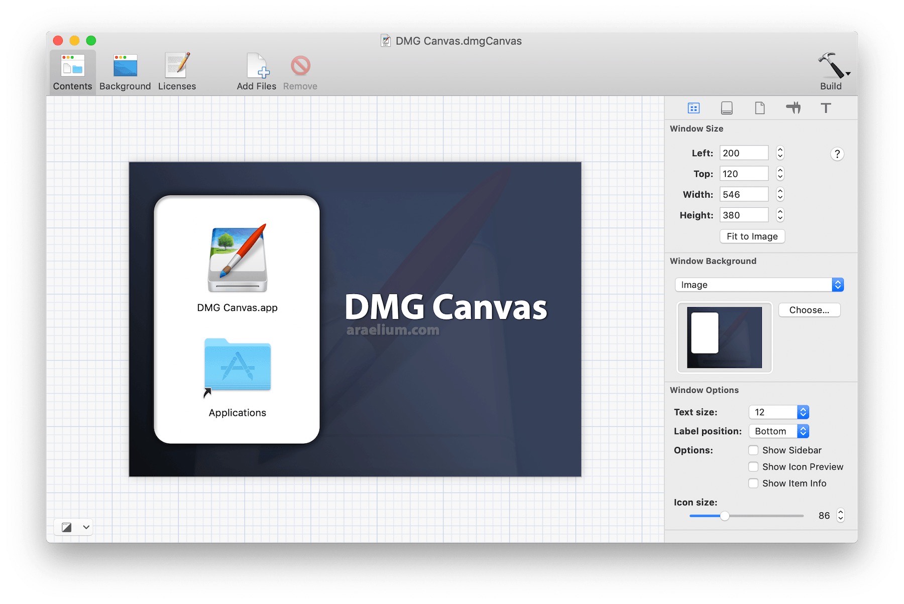
Task: Open the Label position dropdown
Action: [778, 431]
